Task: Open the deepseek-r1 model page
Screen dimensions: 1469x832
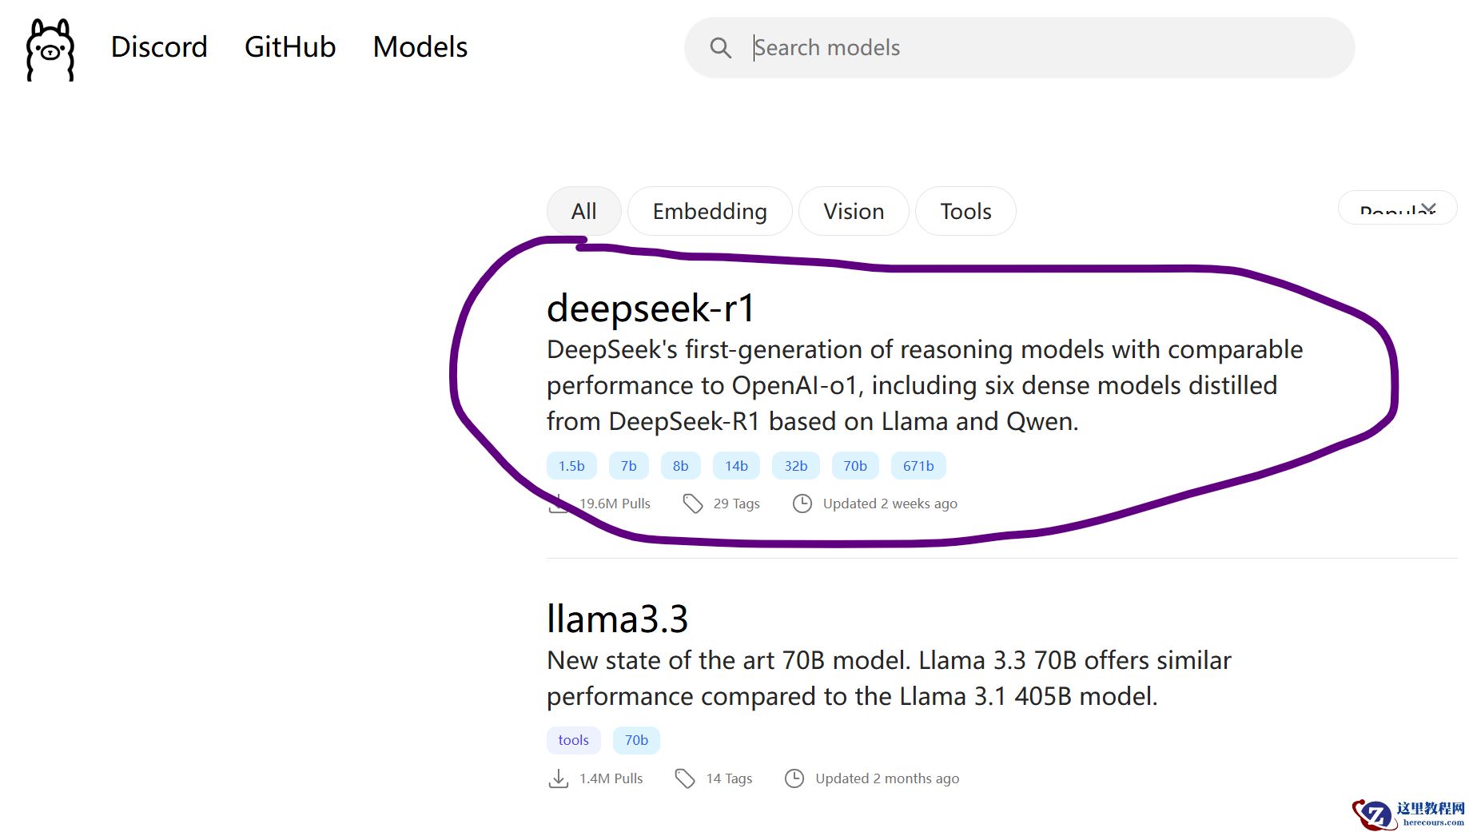Action: [x=651, y=309]
